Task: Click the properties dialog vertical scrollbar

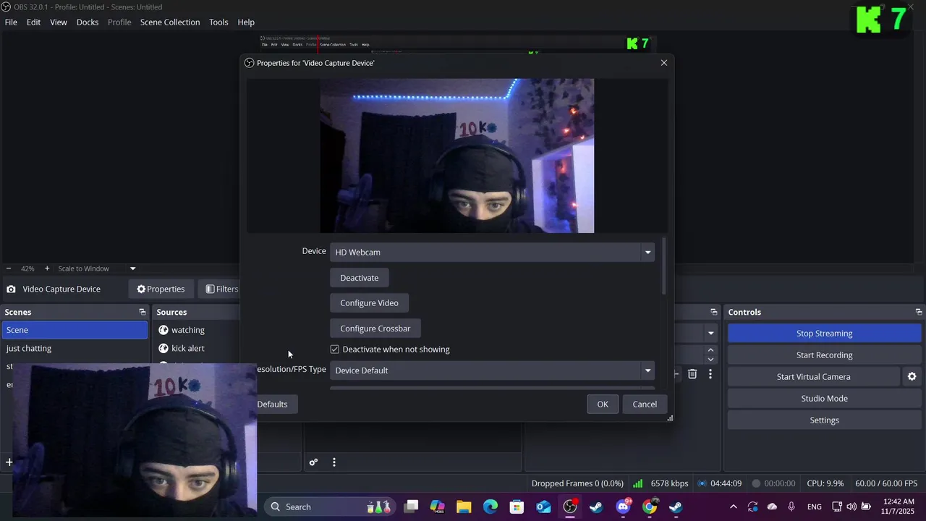Action: click(x=663, y=266)
